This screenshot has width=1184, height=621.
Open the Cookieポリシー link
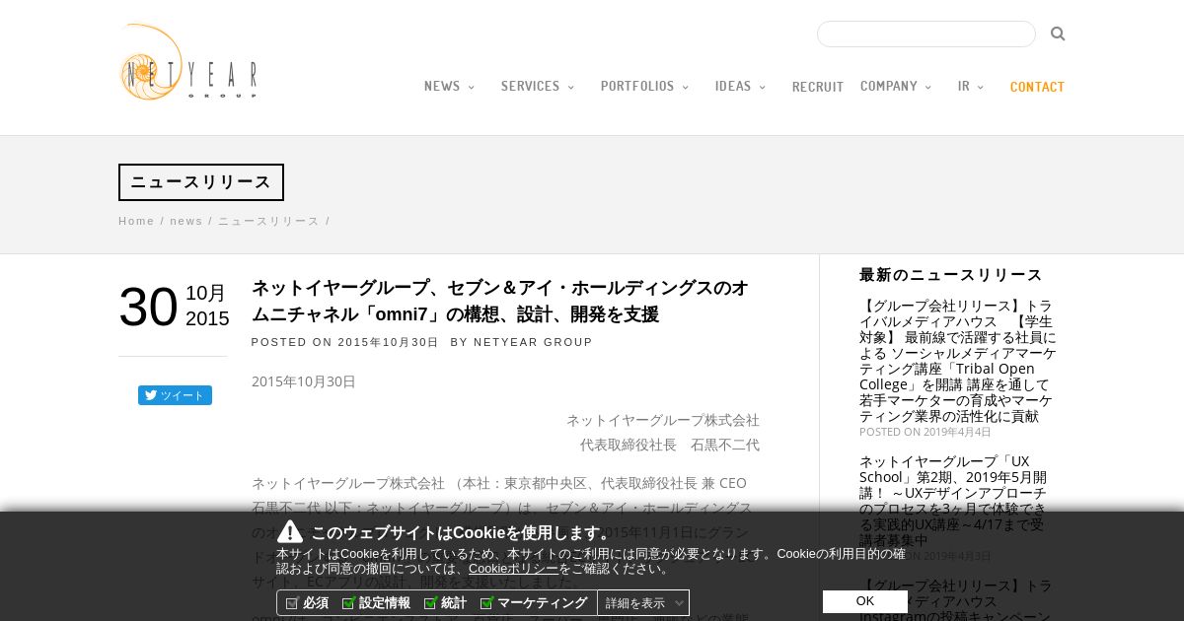[x=514, y=569]
